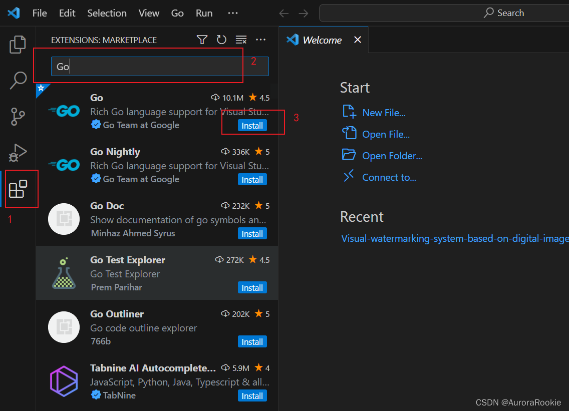569x411 pixels.
Task: Install the Tabnine AI Autocomplete extension
Action: tap(252, 396)
